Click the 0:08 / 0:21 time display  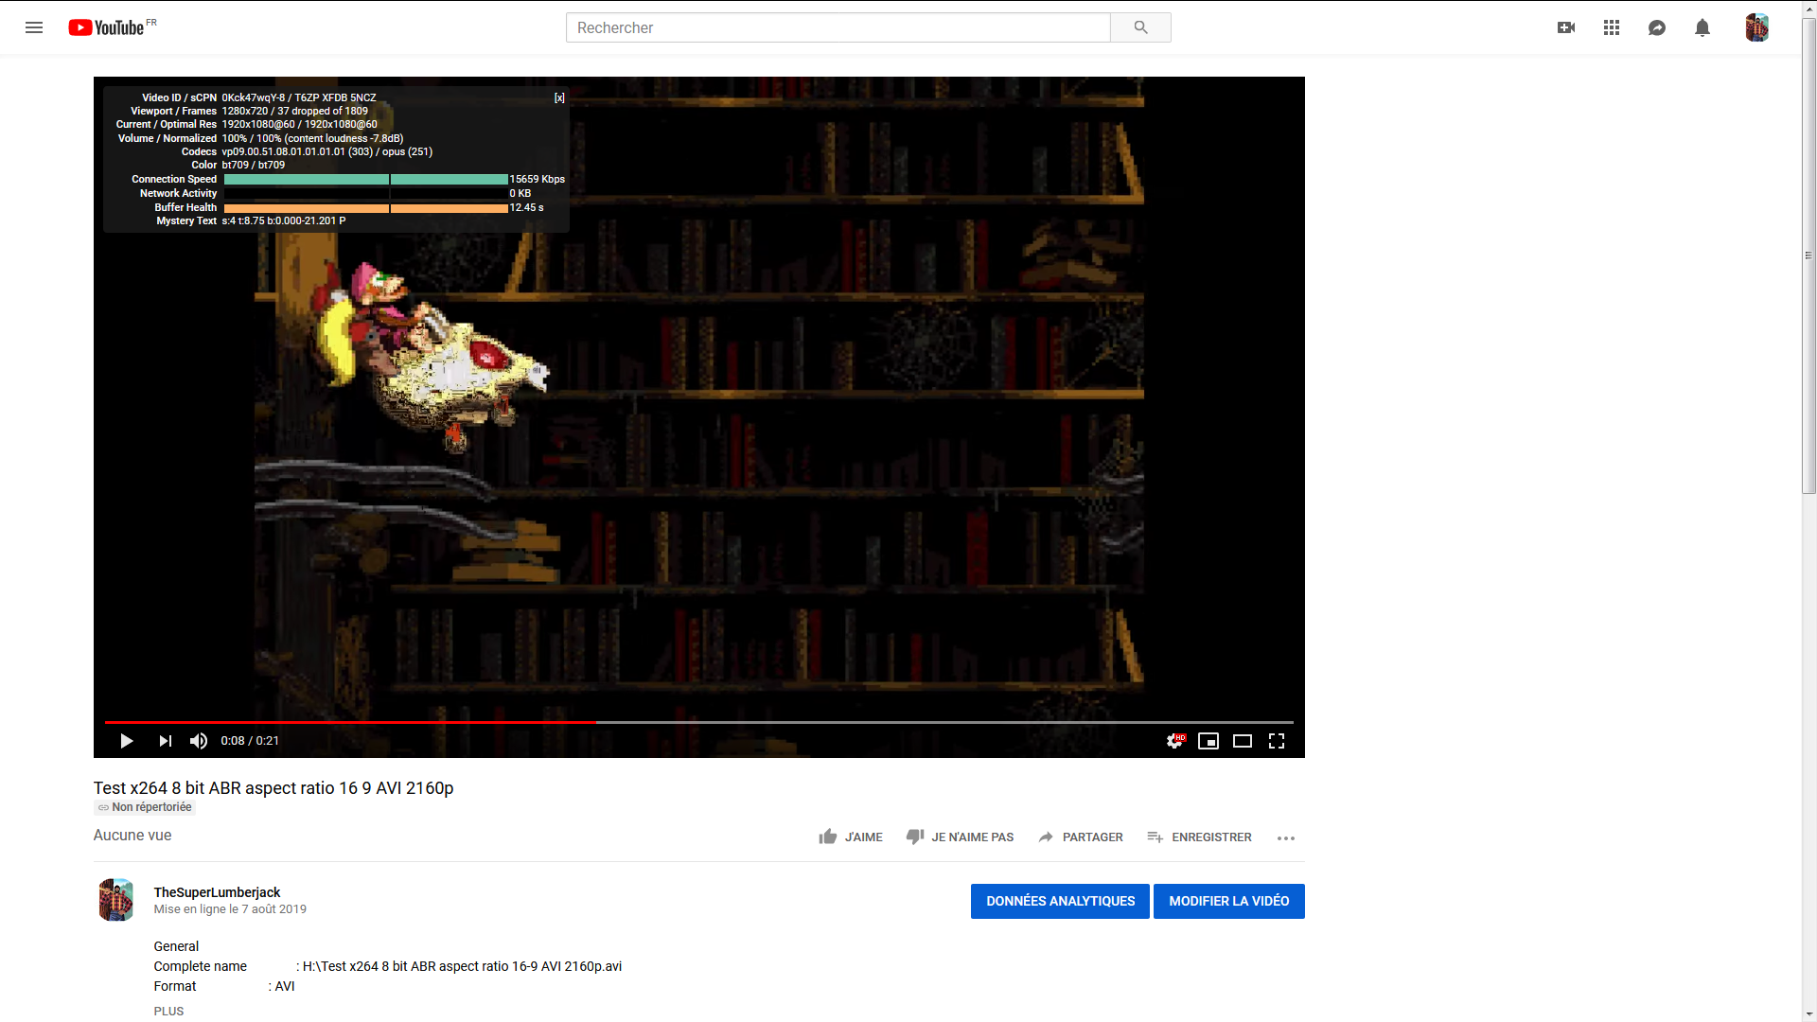[250, 741]
